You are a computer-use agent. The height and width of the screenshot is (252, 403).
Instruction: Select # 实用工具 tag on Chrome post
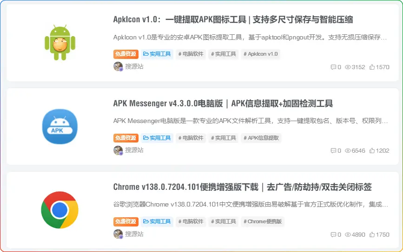click(x=223, y=222)
